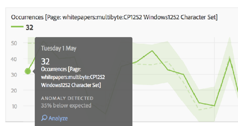This screenshot has height=126, width=238.
Task: Click the 35% below expected text
Action: (x=66, y=105)
